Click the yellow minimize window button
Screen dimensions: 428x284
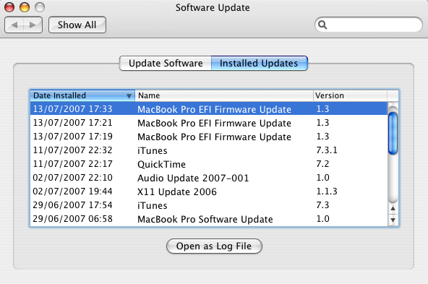(25, 7)
